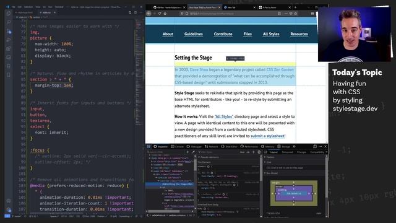The image size is (396, 223).
Task: Click the Filter Styles field
Action: (218, 152)
